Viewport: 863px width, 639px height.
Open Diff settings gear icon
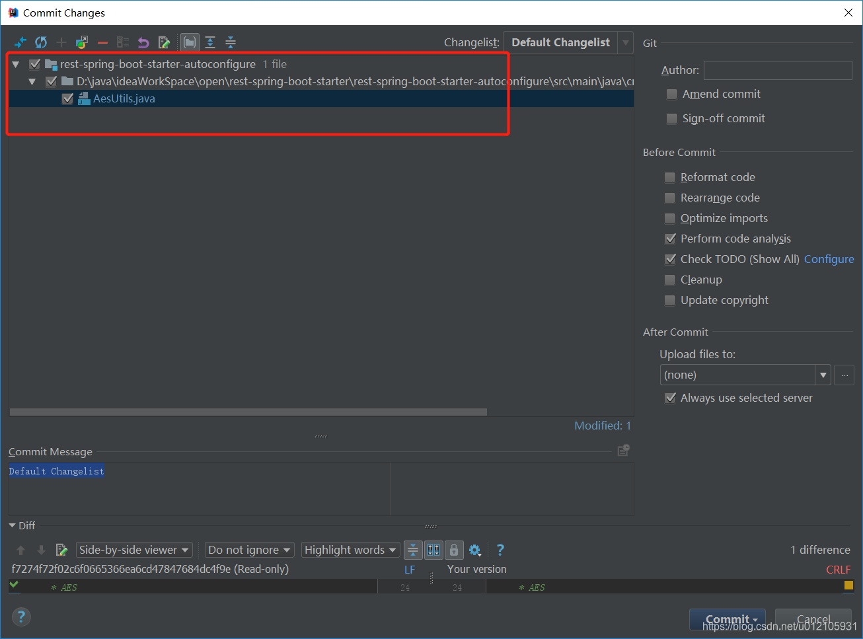click(474, 550)
